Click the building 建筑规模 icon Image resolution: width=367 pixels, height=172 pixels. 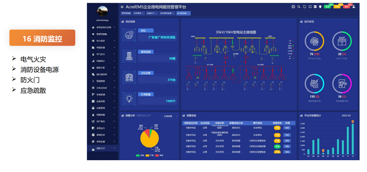point(129,56)
